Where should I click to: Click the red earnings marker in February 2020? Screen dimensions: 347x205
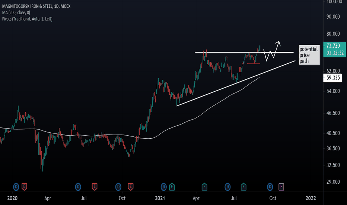pos(24,187)
